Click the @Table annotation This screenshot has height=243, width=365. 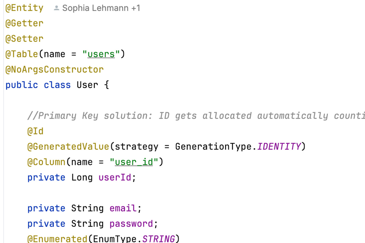click(22, 54)
